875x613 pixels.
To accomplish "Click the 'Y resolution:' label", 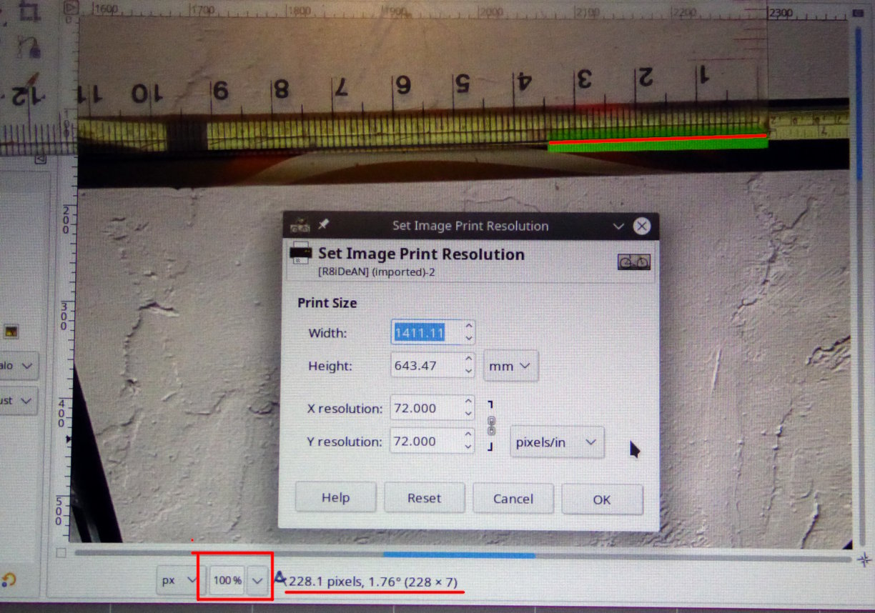I will (345, 442).
